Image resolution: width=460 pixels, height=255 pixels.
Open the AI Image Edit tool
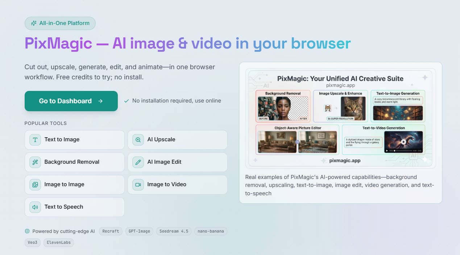pyautogui.click(x=178, y=162)
